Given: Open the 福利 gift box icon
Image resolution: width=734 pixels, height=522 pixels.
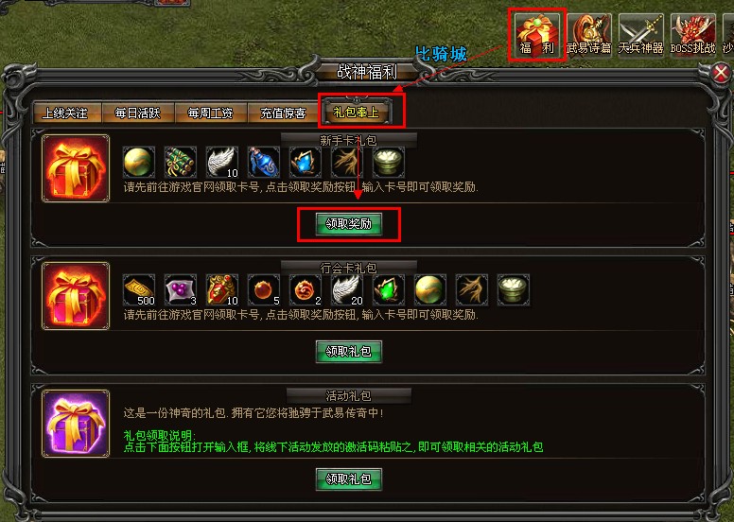Looking at the screenshot, I should [x=537, y=35].
